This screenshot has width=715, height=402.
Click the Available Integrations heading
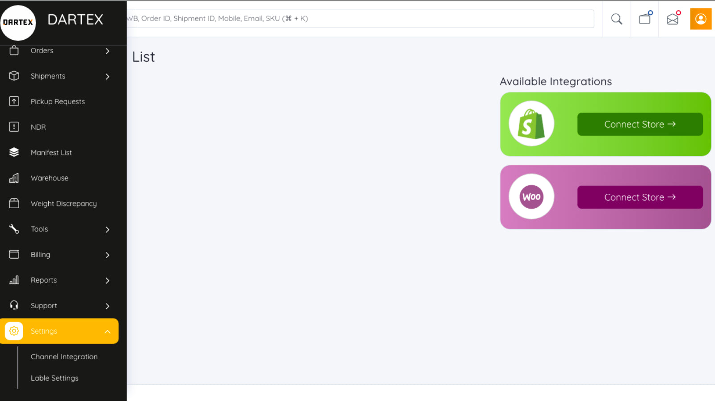[x=556, y=81]
